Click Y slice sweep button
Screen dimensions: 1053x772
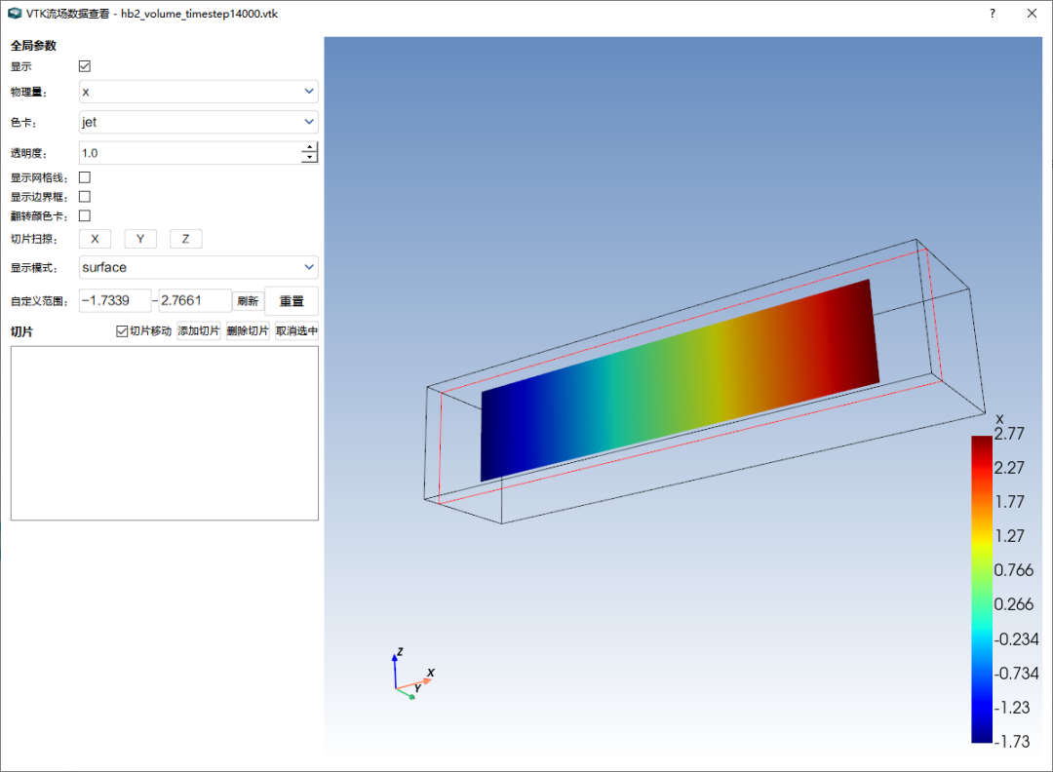(140, 239)
